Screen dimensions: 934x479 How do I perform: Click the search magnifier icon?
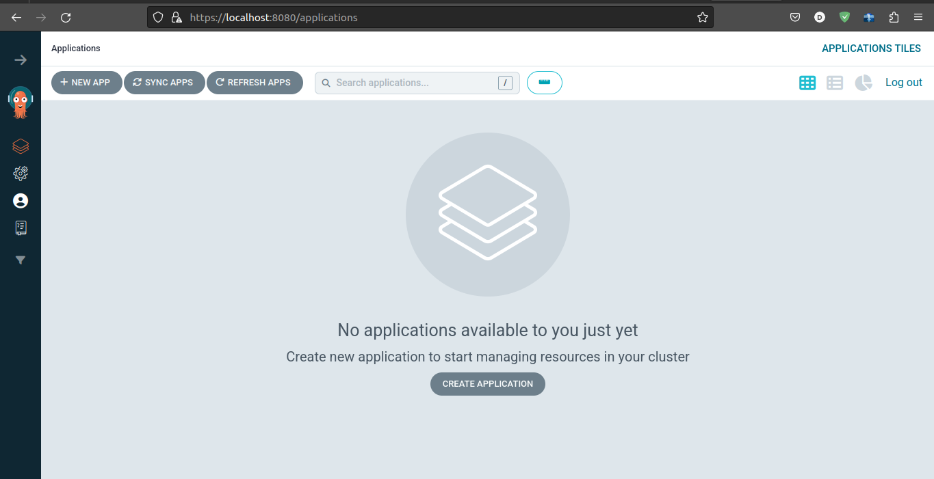(326, 83)
